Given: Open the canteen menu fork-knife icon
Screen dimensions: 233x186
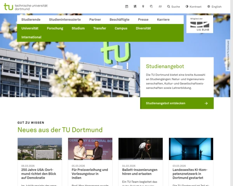Looking at the screenshot, I should pos(135,7).
